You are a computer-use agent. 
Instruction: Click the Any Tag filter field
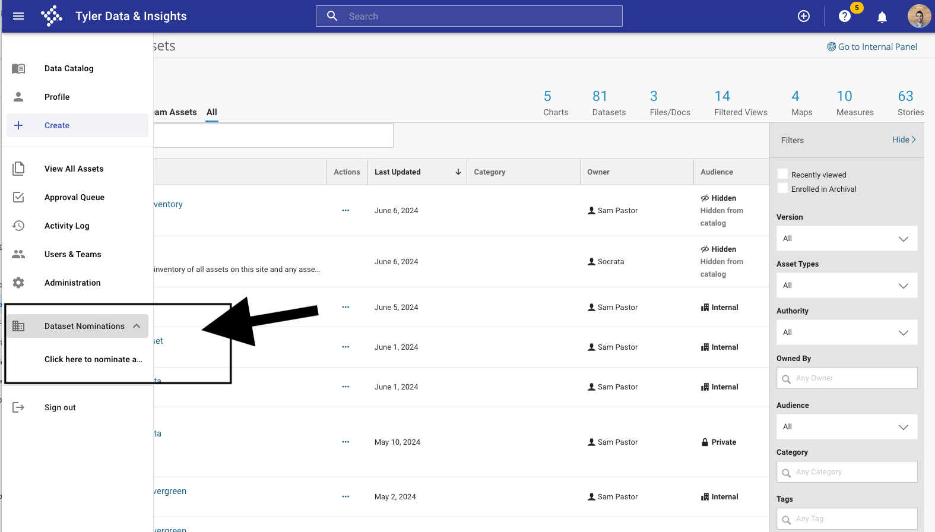847,519
